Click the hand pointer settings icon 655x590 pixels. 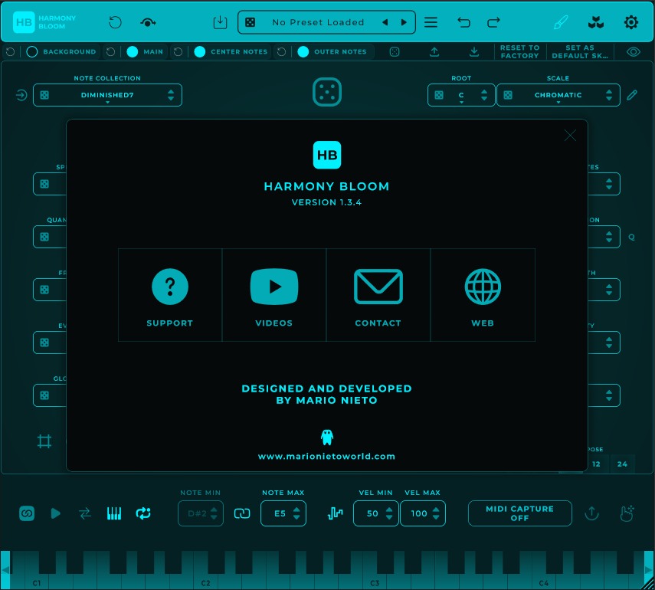click(627, 513)
